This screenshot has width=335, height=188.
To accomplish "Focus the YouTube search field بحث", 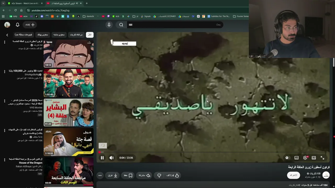I will click(x=175, y=25).
